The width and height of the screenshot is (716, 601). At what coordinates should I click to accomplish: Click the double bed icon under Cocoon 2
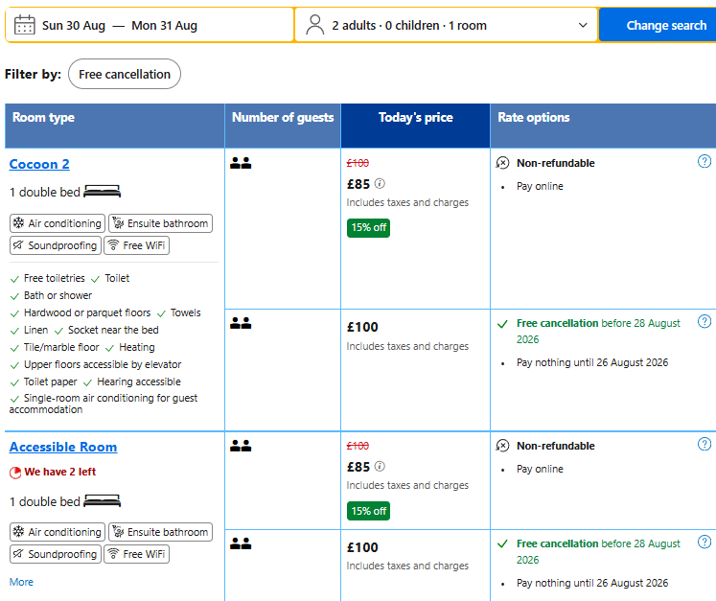pyautogui.click(x=103, y=192)
